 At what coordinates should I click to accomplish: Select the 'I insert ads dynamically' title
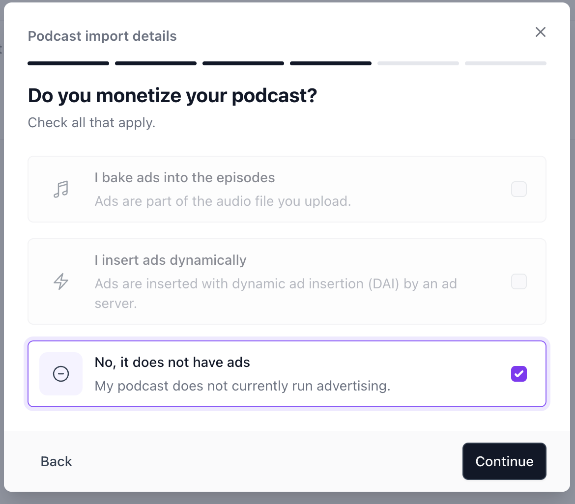click(171, 260)
